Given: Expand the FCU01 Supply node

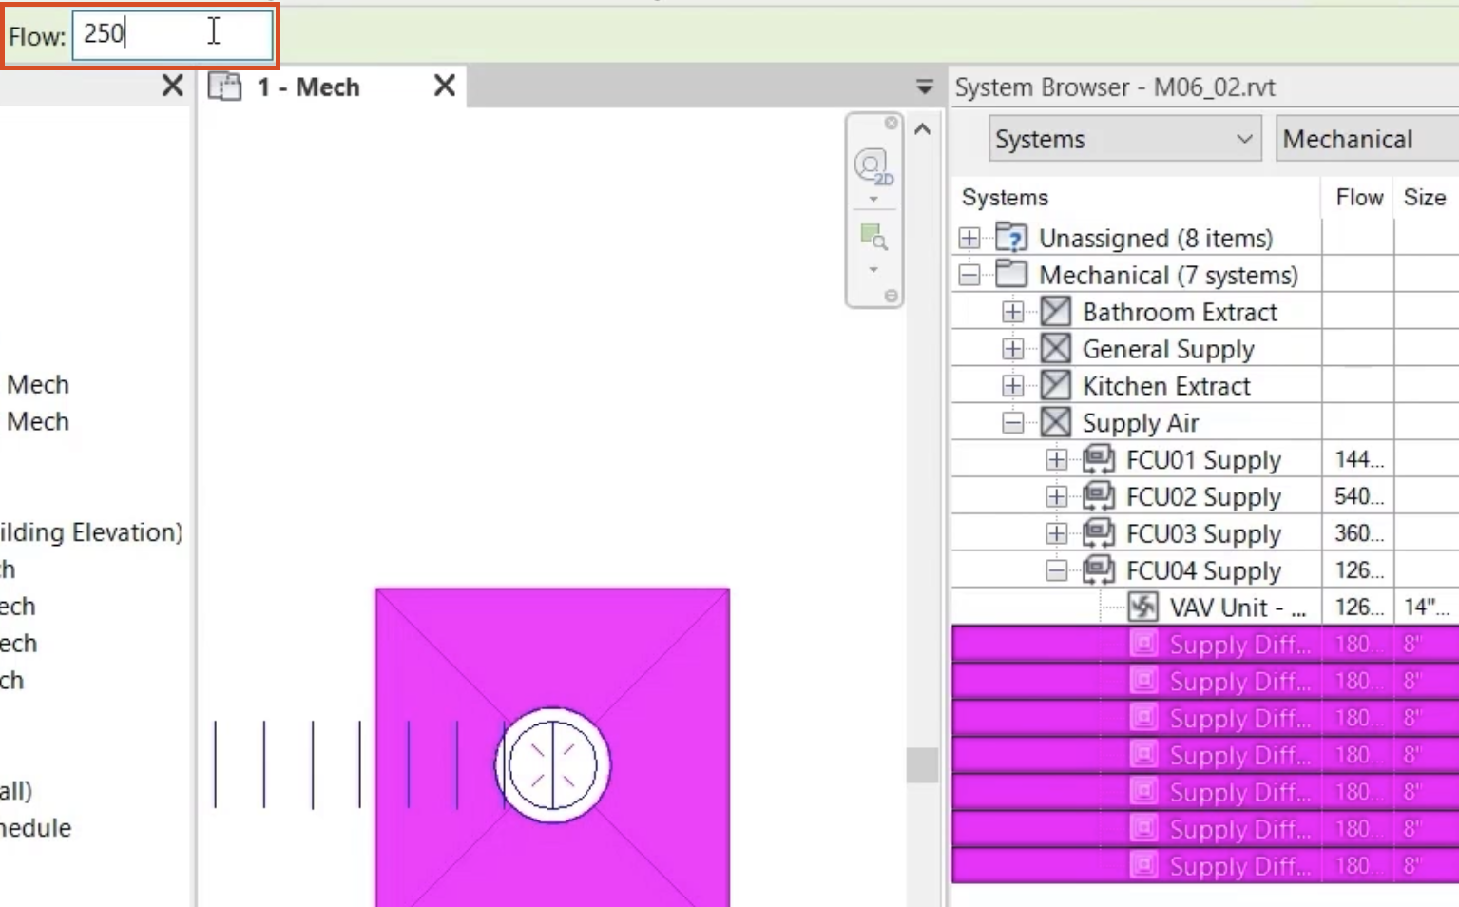Looking at the screenshot, I should click(x=1056, y=460).
